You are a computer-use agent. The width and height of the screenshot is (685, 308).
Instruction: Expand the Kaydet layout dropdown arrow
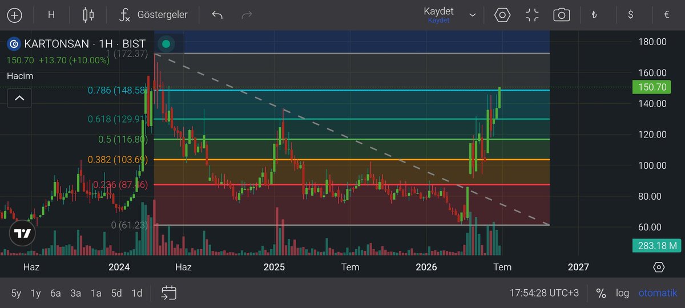(472, 15)
